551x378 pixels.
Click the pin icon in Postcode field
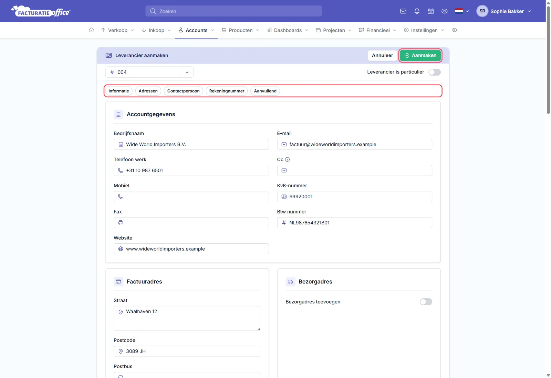click(121, 351)
